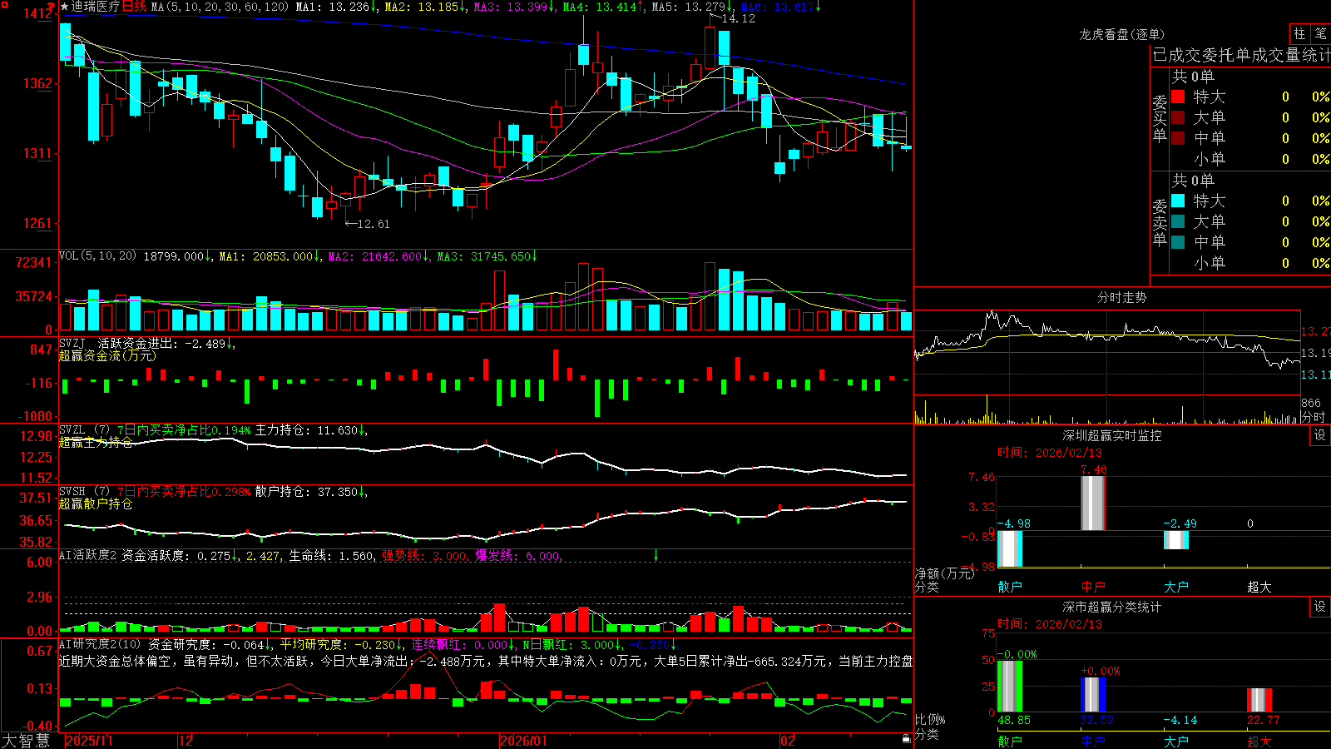1331x749 pixels.
Task: Select the teal 中单 sell-order swatch
Action: [x=1178, y=242]
